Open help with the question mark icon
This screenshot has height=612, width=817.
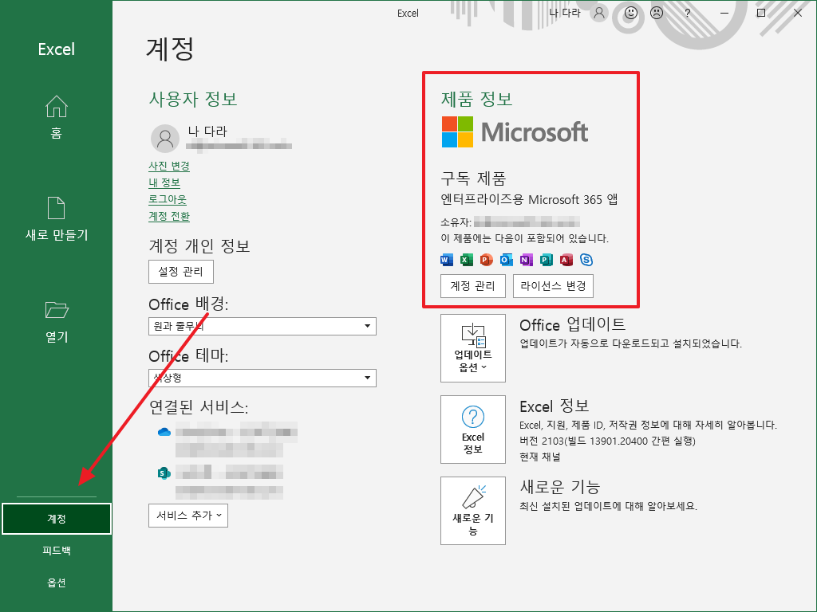tap(688, 13)
